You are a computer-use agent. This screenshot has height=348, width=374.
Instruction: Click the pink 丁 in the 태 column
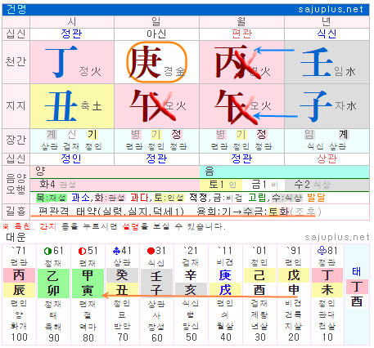coord(357,287)
